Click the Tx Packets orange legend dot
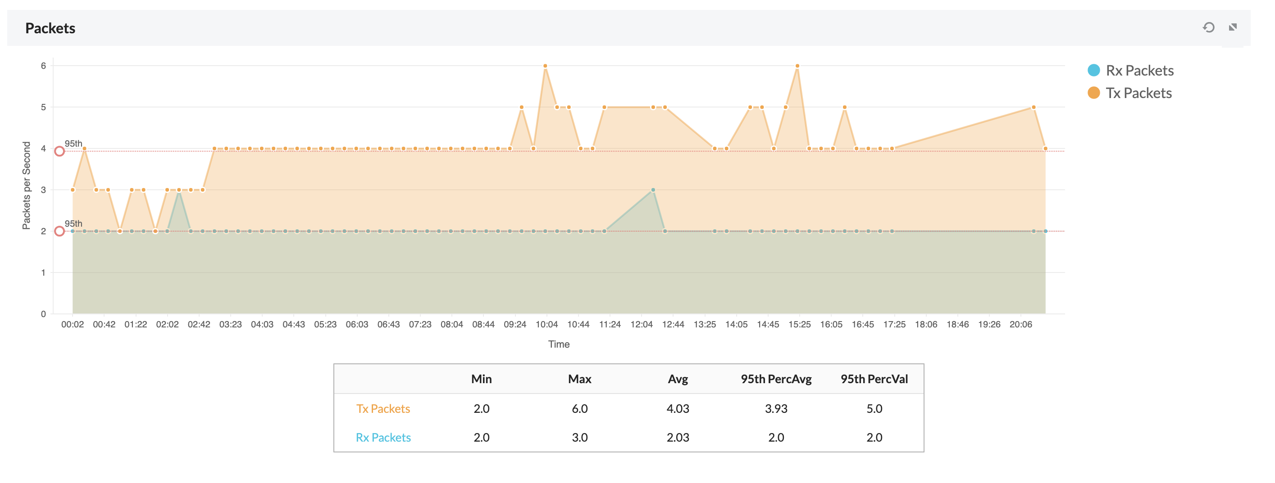 coord(1093,93)
